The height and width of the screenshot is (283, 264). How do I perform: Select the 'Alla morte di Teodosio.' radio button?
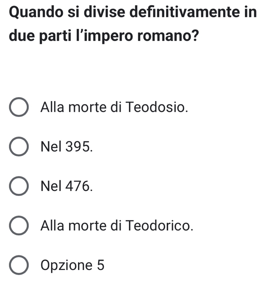19,108
